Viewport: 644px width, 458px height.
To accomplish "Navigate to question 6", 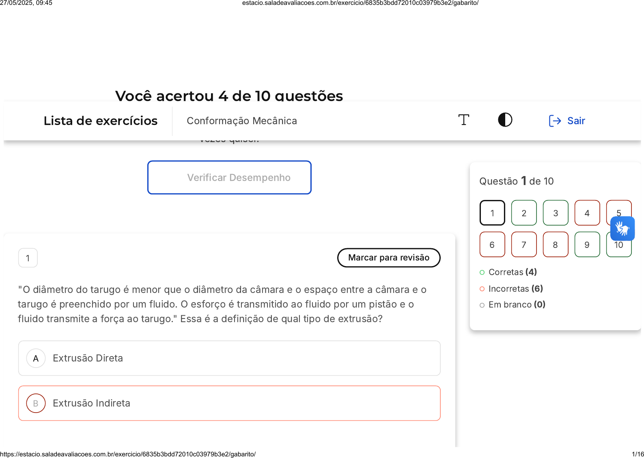I will tap(492, 245).
